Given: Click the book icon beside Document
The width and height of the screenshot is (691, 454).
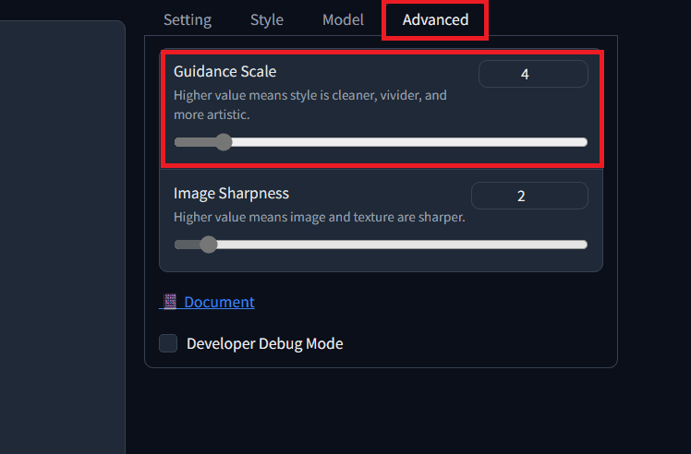Looking at the screenshot, I should tap(170, 302).
